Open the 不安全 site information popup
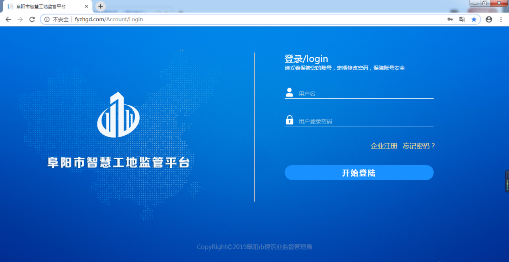Viewport: 509px width, 262px height. click(57, 19)
